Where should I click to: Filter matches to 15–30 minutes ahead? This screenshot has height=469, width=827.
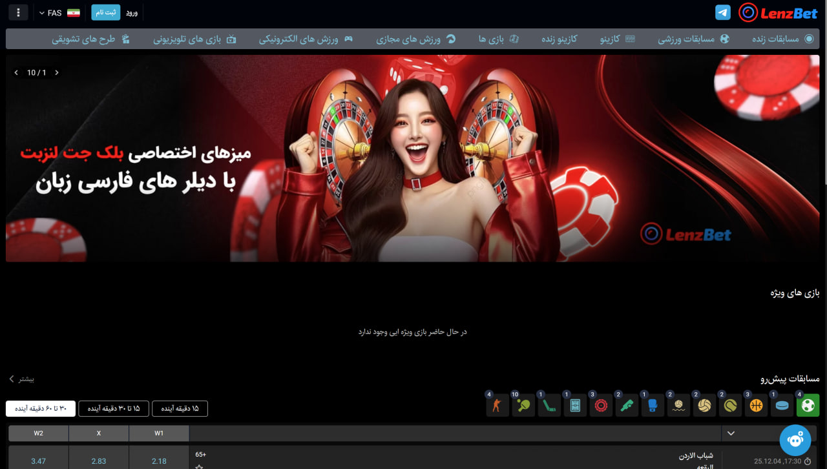tap(114, 408)
